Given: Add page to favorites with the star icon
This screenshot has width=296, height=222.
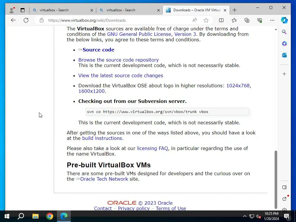Looking at the screenshot, I should [x=206, y=20].
